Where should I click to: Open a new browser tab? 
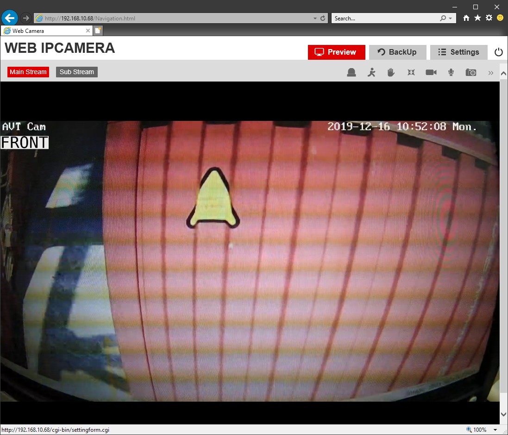pos(98,31)
